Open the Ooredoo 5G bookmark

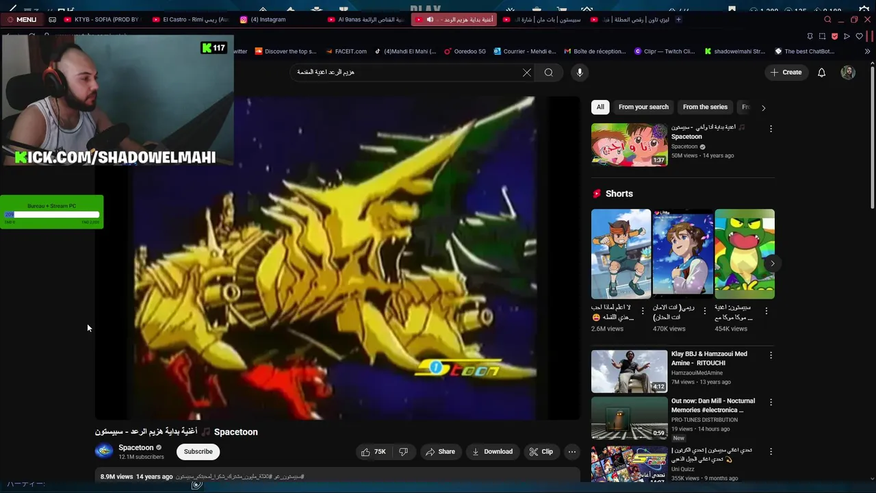pyautogui.click(x=465, y=51)
